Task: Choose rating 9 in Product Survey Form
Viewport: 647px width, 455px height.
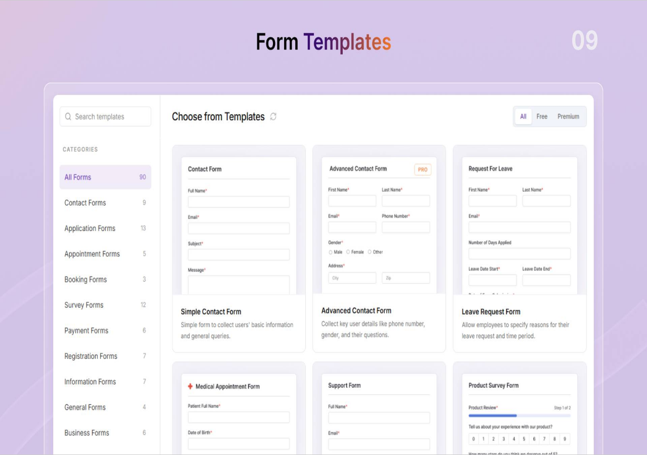Action: pos(565,439)
